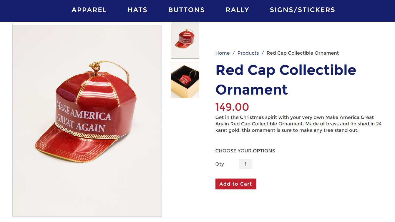The height and width of the screenshot is (222, 395).
Task: Click the Home breadcrumb link
Action: pyautogui.click(x=222, y=53)
